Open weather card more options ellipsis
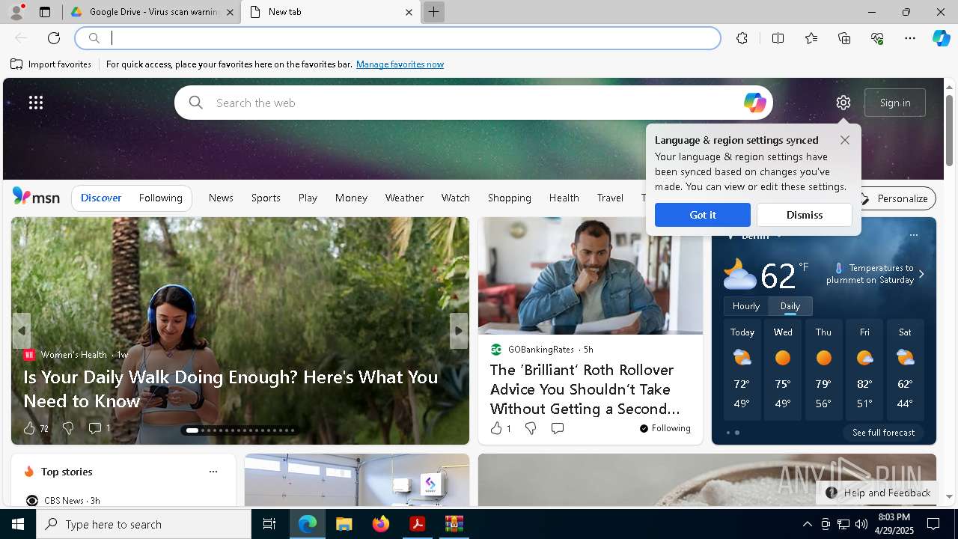 click(914, 235)
